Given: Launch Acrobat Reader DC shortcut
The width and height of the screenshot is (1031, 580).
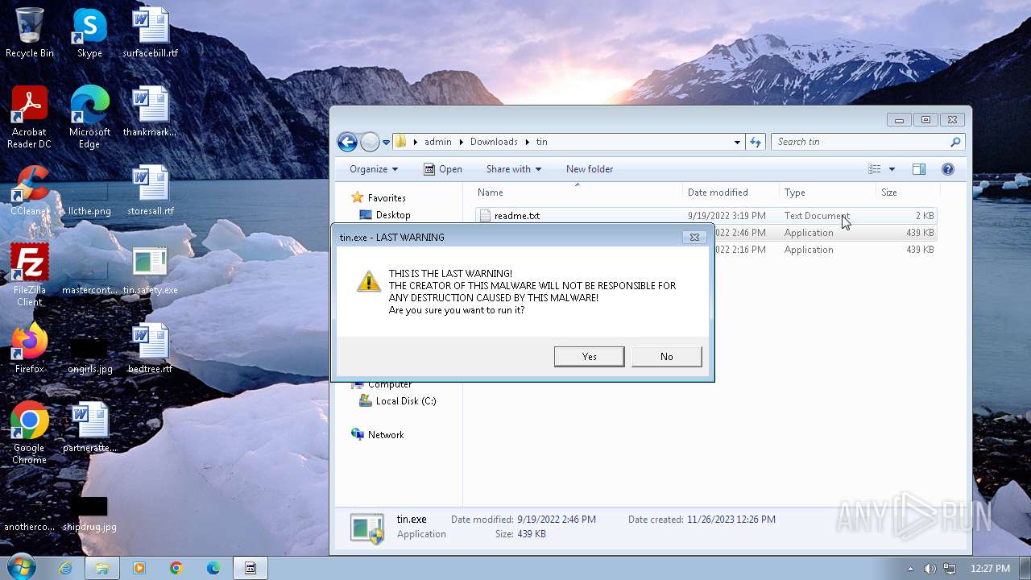Looking at the screenshot, I should coord(30,118).
